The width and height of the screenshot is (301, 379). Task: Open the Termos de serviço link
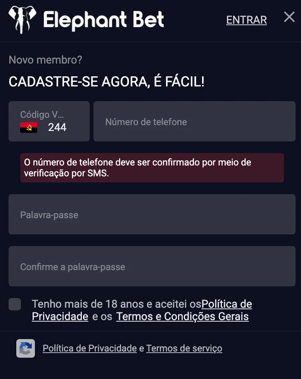click(x=184, y=348)
